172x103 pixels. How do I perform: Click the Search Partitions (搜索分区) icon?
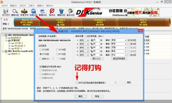click(15, 12)
